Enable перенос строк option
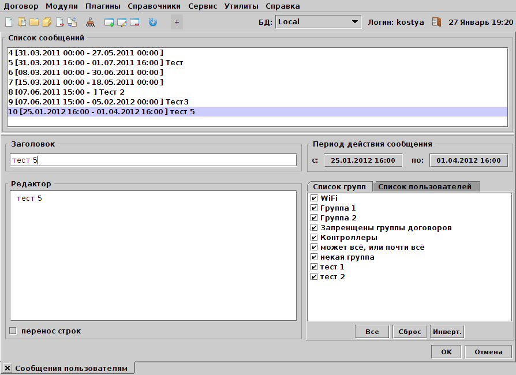Image resolution: width=516 pixels, height=375 pixels. pyautogui.click(x=13, y=330)
